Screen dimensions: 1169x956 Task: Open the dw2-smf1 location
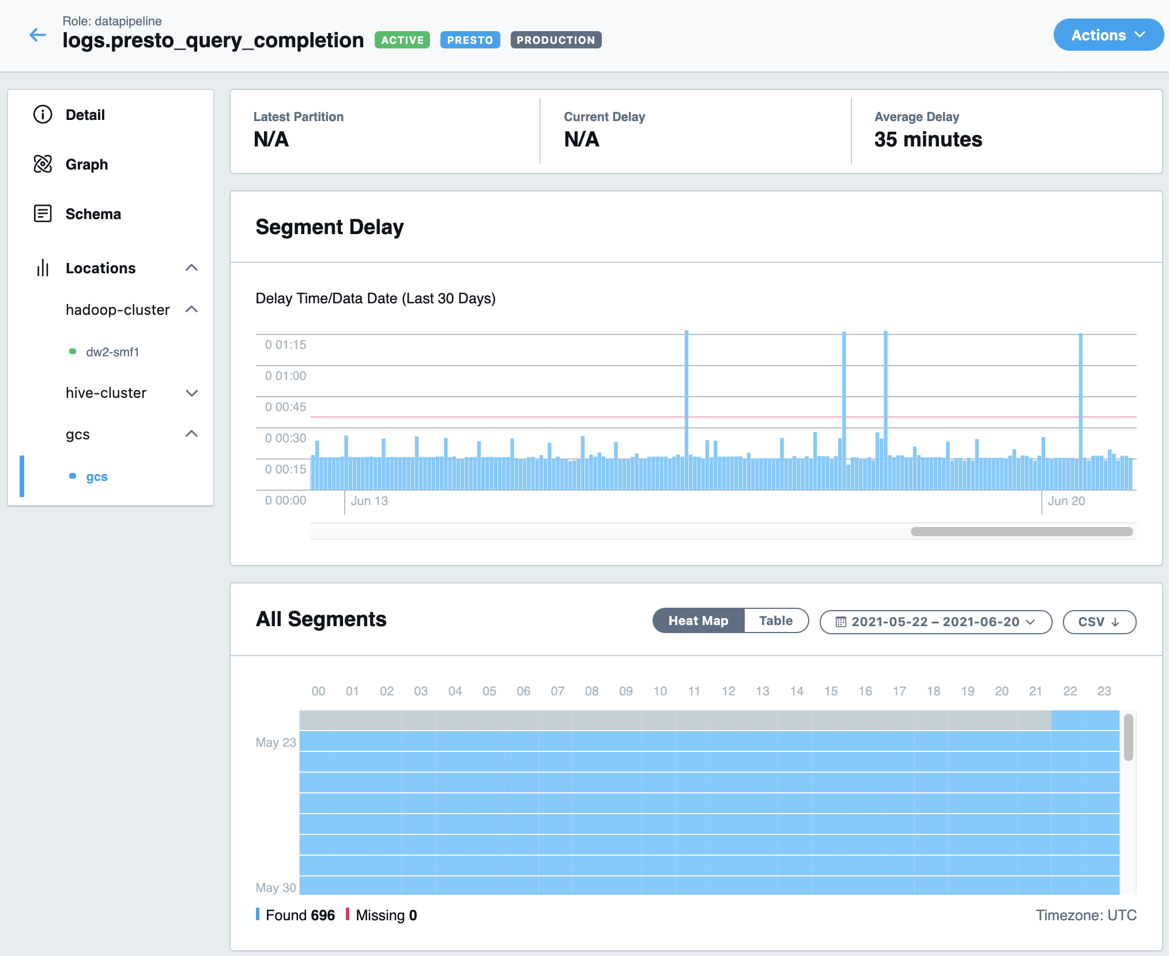coord(112,352)
